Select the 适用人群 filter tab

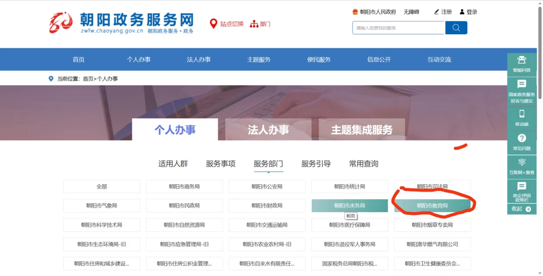click(x=173, y=164)
